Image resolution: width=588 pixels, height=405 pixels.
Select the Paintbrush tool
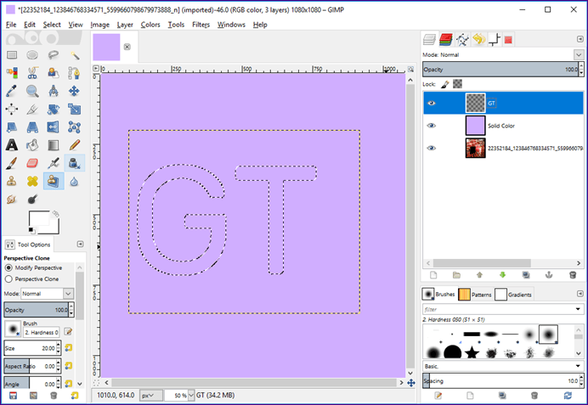pos(12,163)
